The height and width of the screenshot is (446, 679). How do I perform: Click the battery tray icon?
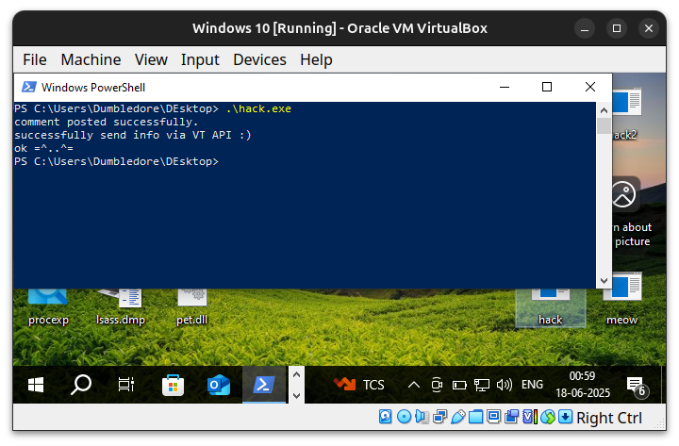tap(459, 385)
